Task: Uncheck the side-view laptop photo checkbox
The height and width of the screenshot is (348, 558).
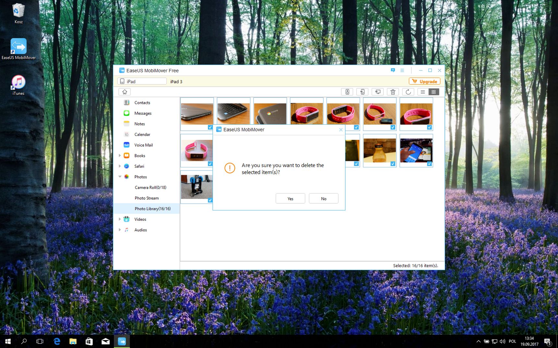Action: pos(210,128)
